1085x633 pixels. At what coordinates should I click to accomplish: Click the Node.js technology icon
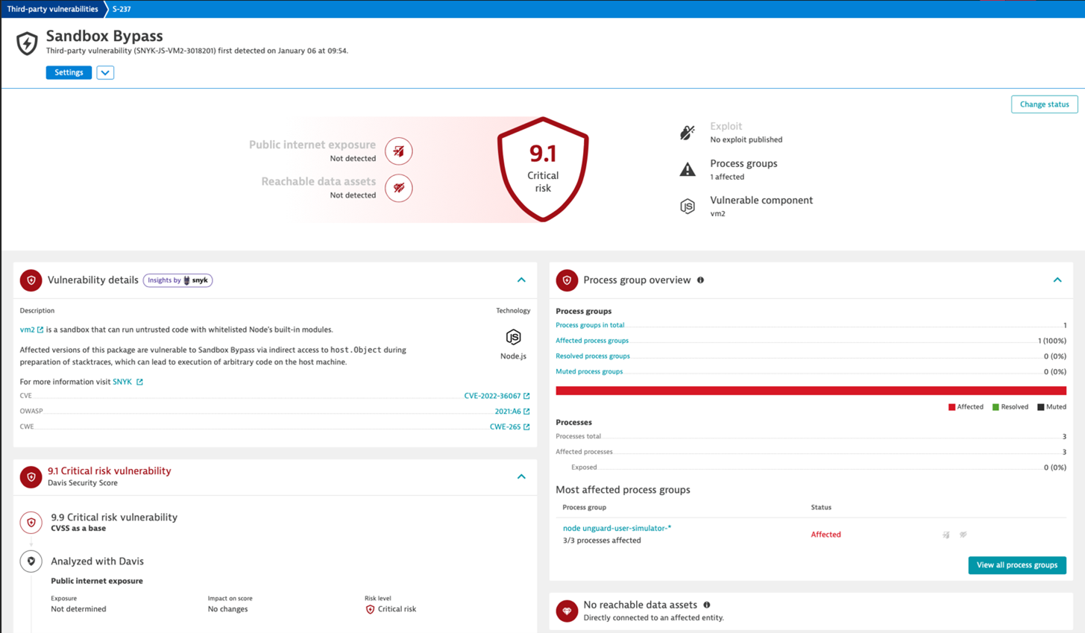click(512, 336)
